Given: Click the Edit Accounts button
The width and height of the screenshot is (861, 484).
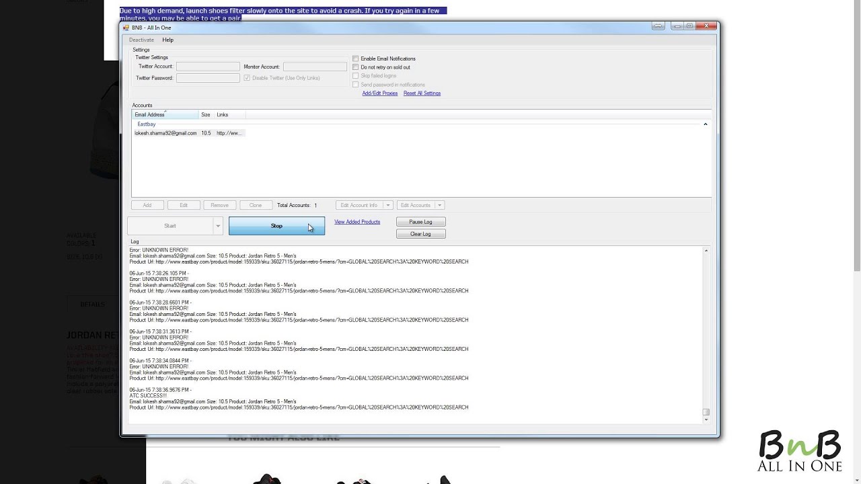Looking at the screenshot, I should (x=416, y=205).
